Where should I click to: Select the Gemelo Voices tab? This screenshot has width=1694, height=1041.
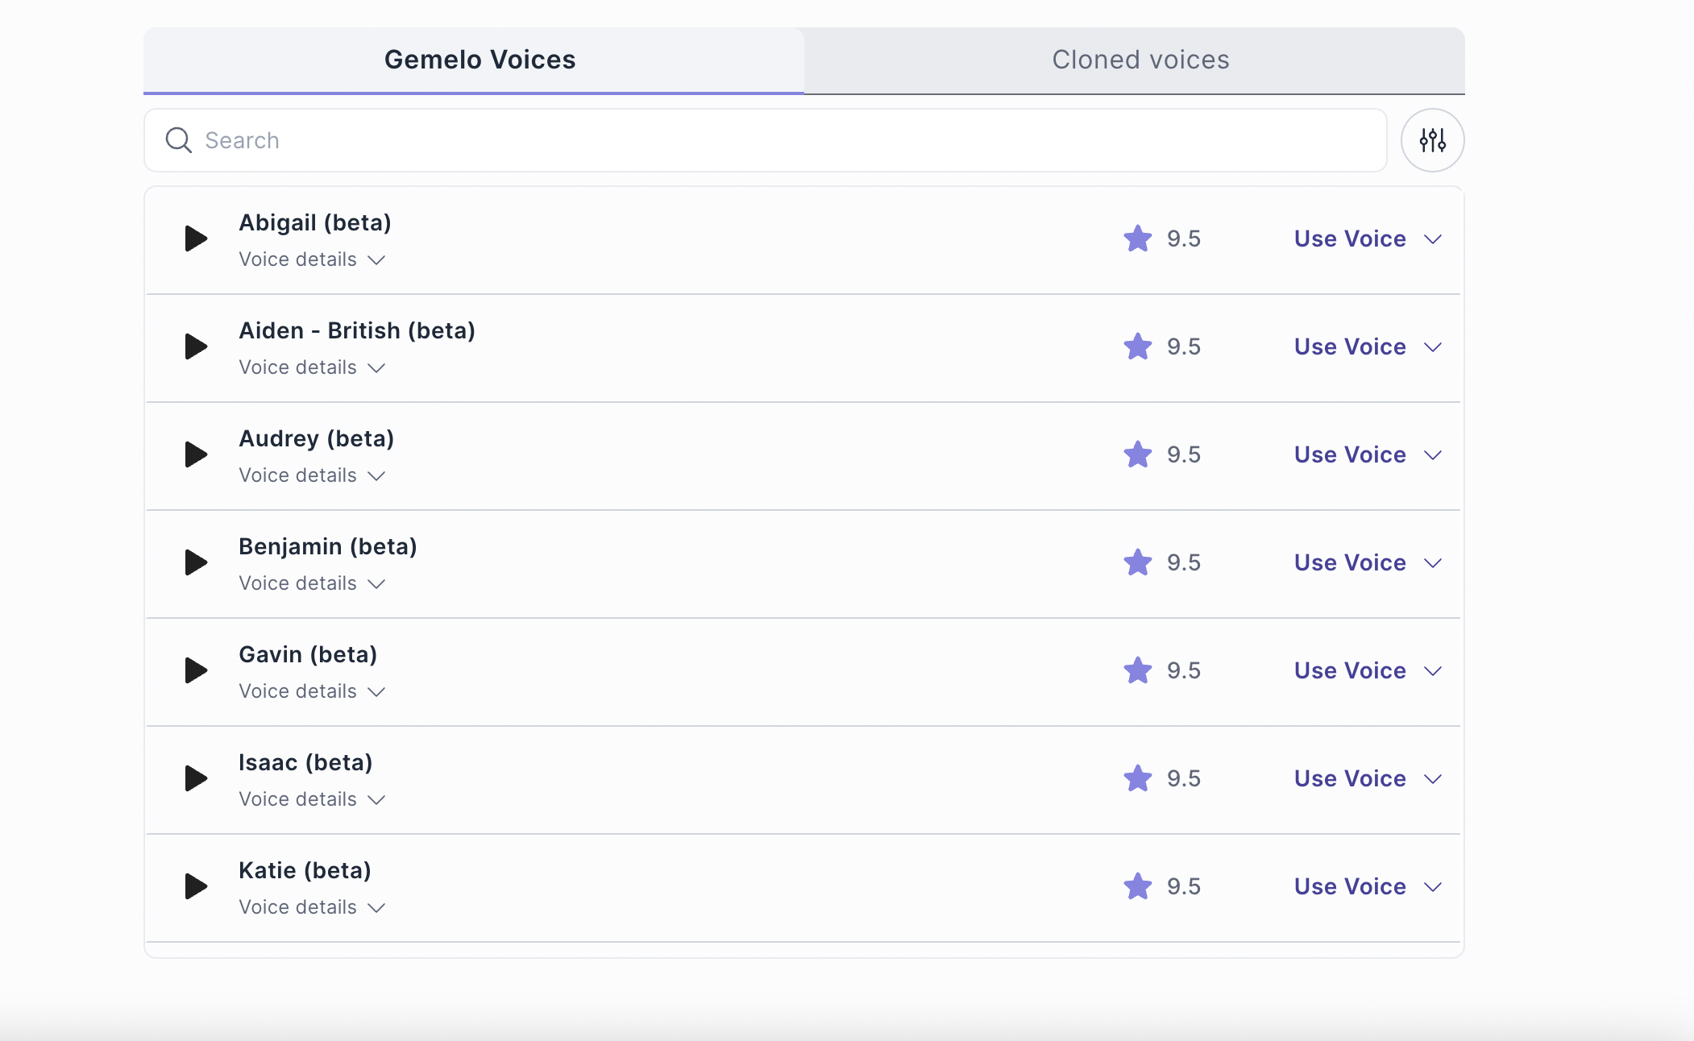click(480, 60)
